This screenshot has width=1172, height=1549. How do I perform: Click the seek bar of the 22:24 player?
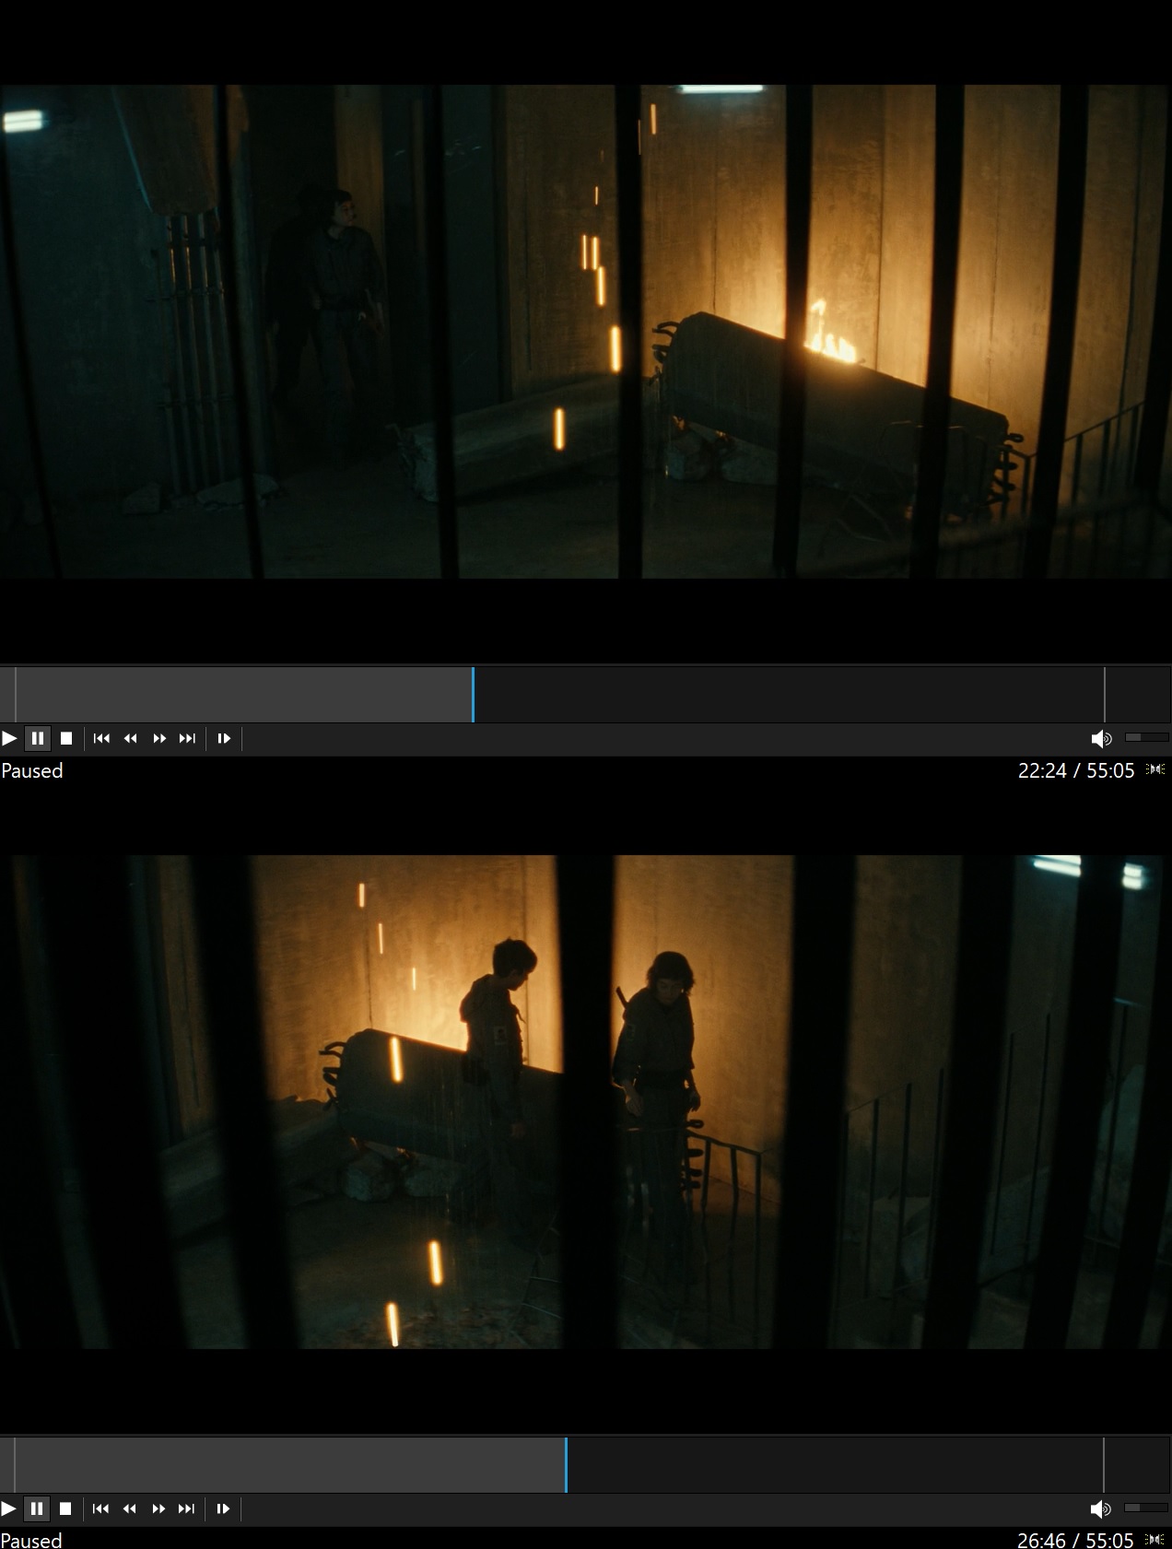[585, 695]
